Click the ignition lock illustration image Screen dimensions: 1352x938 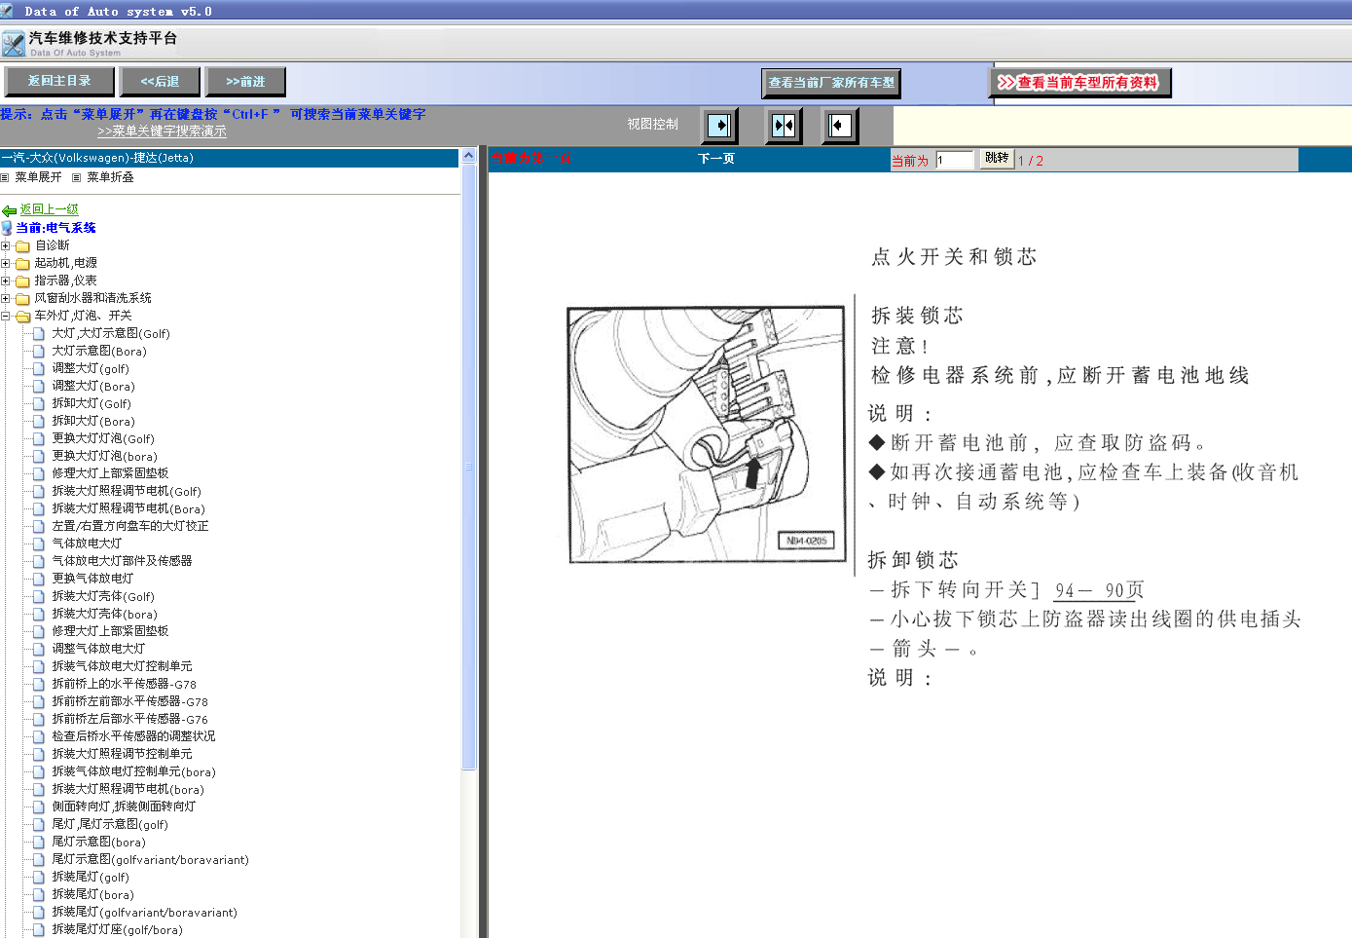706,434
